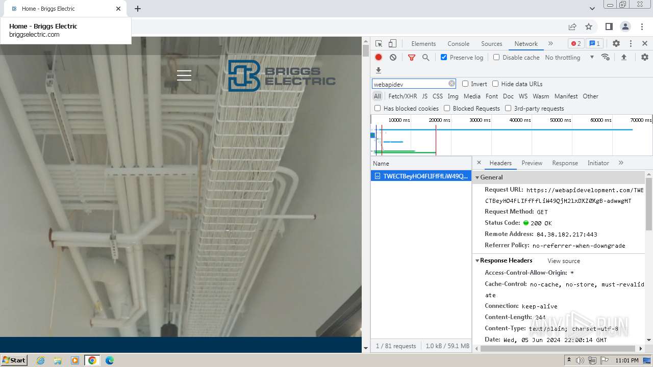Stop recording network log
Viewport: 653px width, 367px height.
[379, 58]
